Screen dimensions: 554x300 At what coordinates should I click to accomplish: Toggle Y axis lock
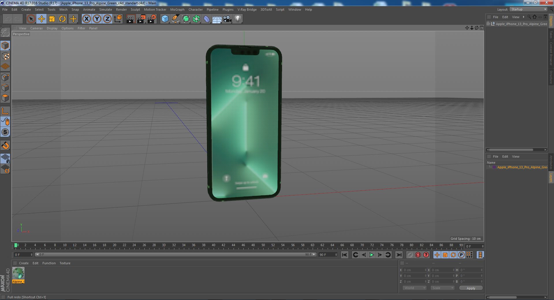(97, 19)
